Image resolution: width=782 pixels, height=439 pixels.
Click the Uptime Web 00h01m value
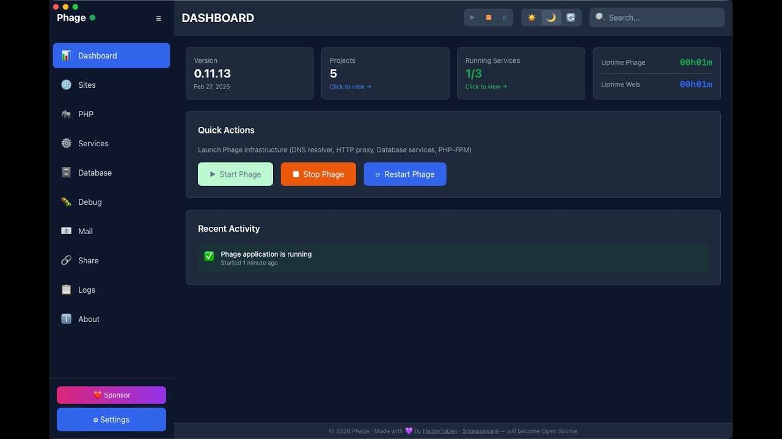point(696,84)
